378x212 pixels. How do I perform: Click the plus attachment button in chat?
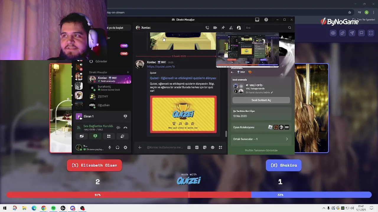[140, 148]
